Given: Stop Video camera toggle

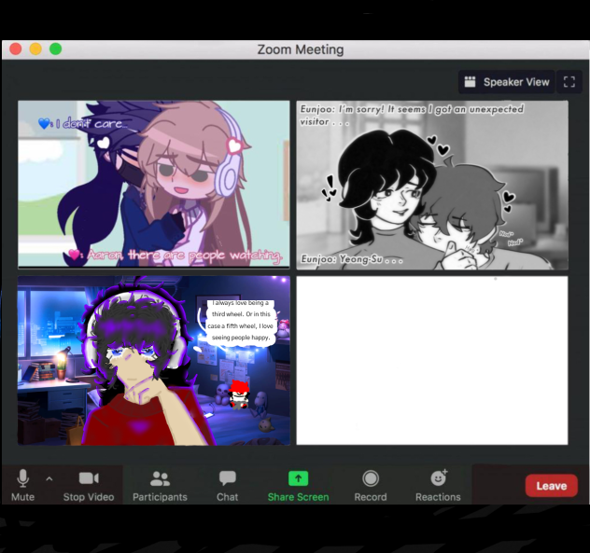Looking at the screenshot, I should [89, 484].
